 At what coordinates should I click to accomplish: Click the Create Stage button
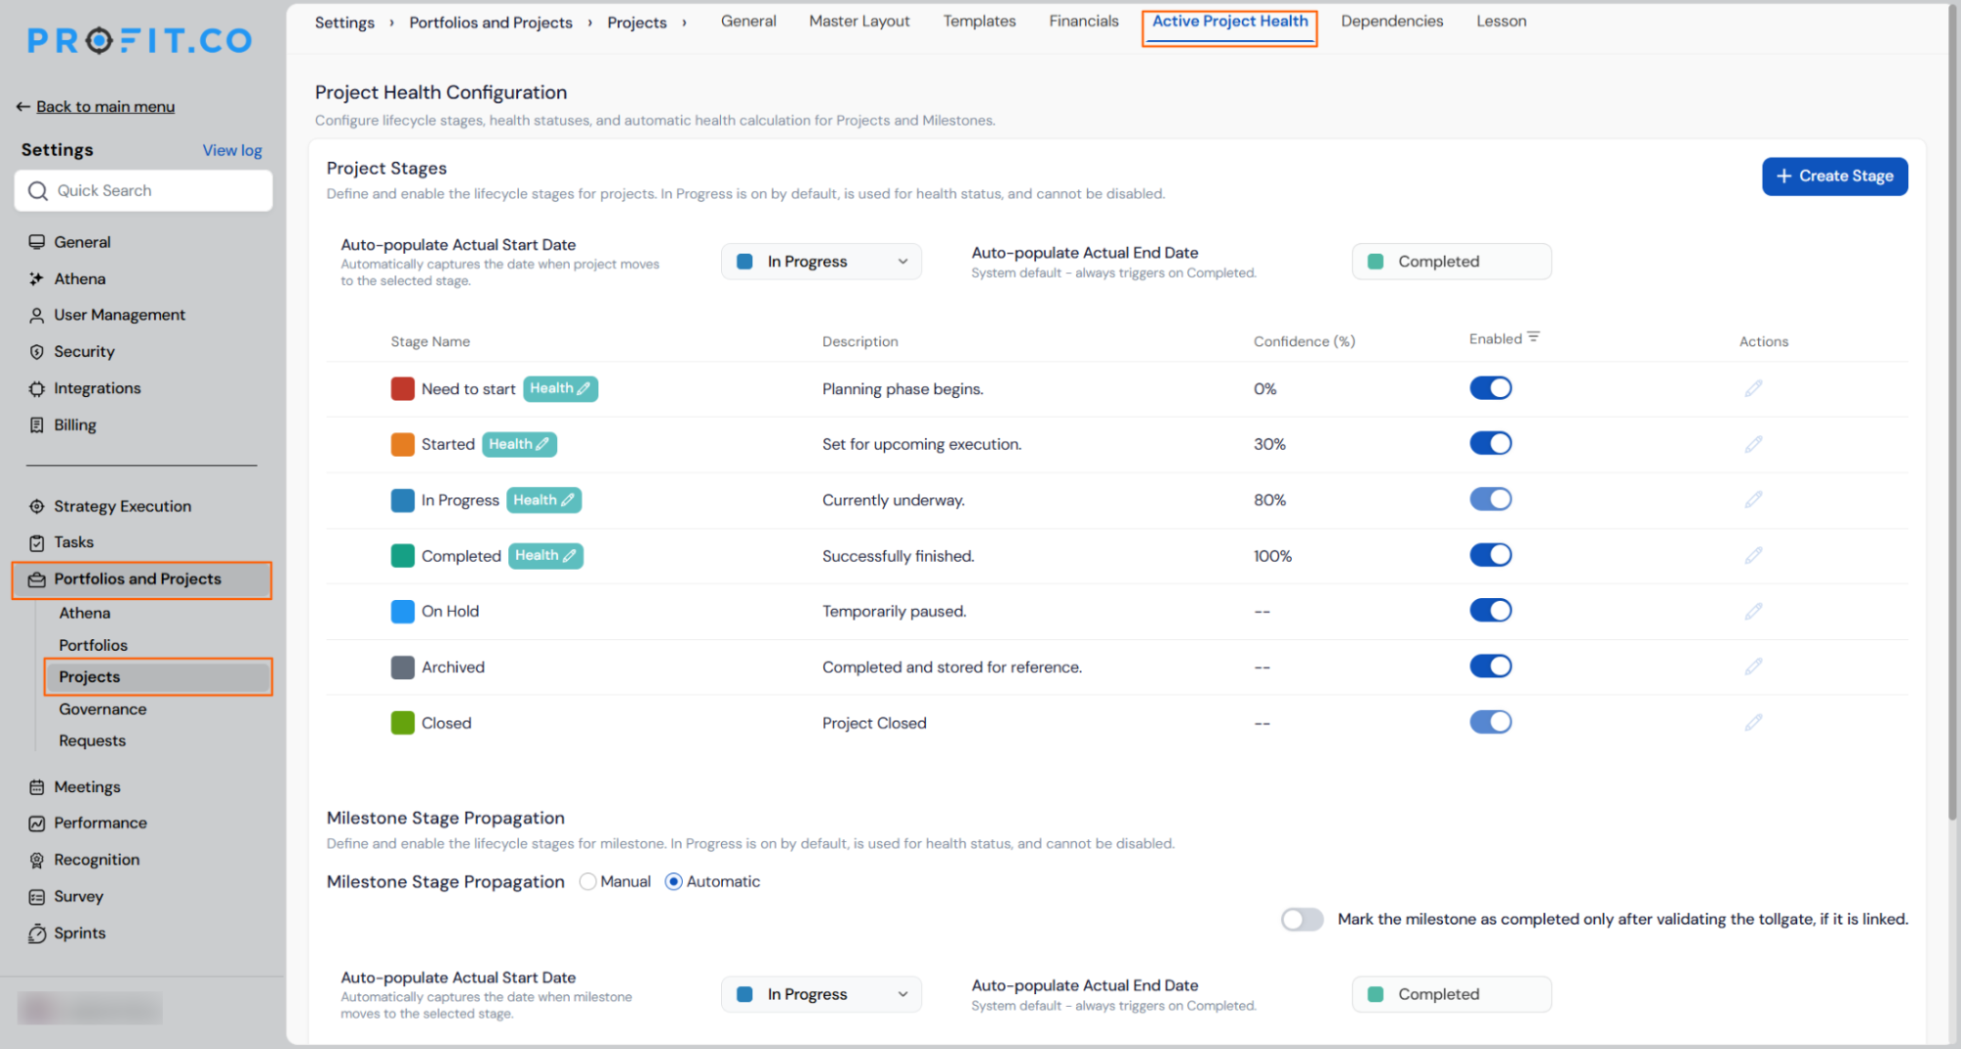(x=1834, y=176)
